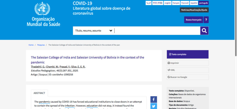Switch language to english
237x109 pixels.
tap(168, 3)
